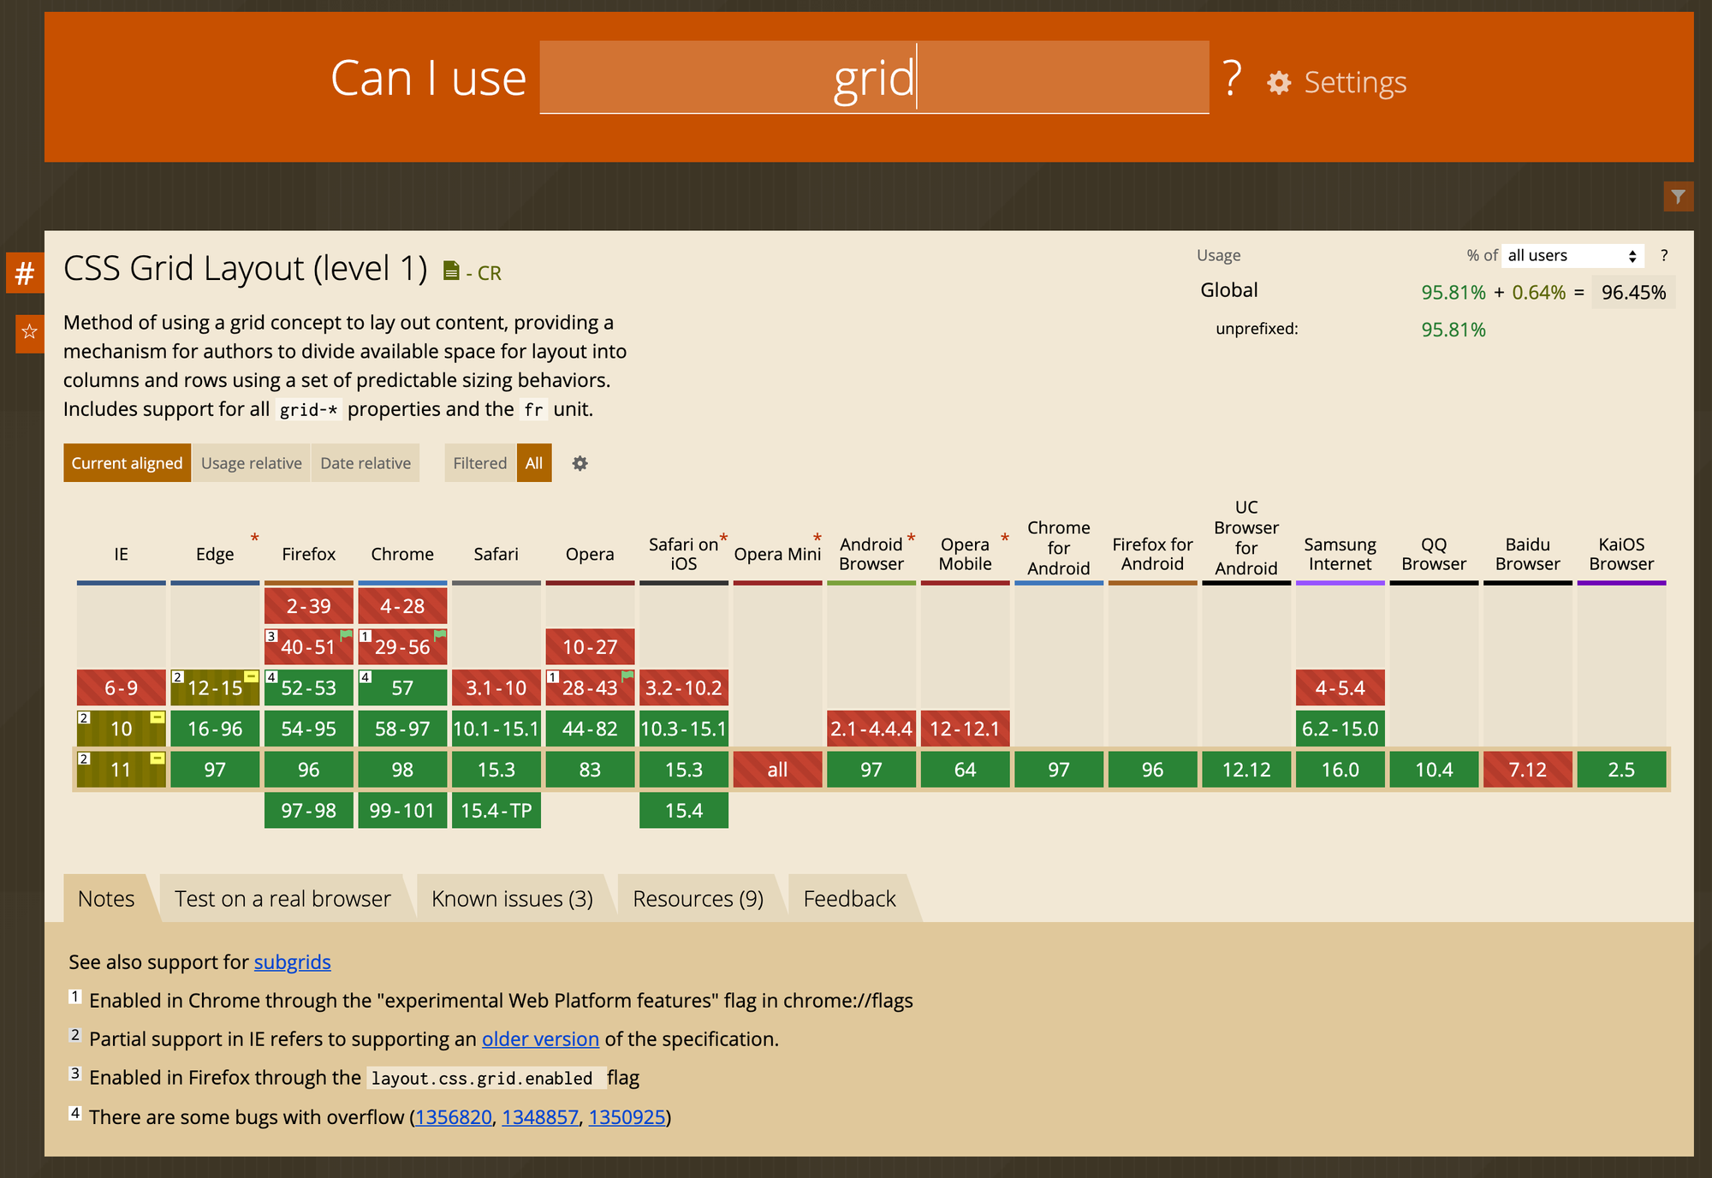
Task: Click the CR spec document icon
Action: coord(451,271)
